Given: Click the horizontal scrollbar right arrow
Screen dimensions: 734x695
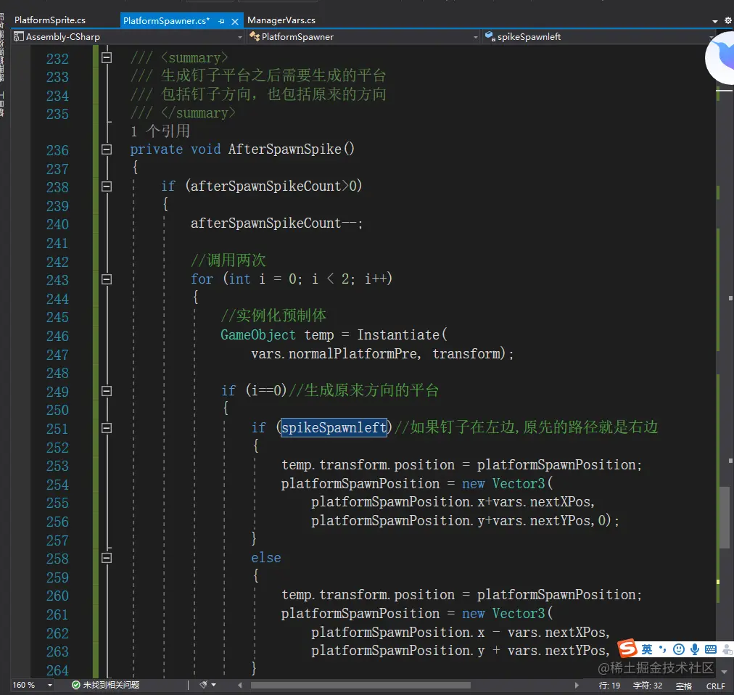Looking at the screenshot, I should pyautogui.click(x=577, y=685).
